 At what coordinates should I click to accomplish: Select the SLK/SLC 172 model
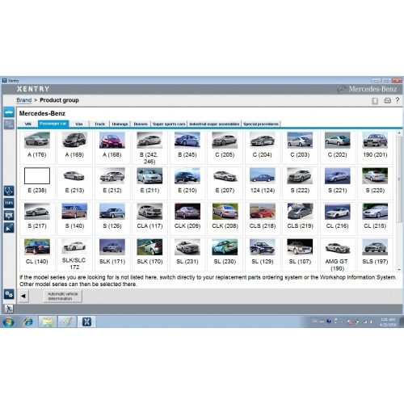tap(74, 255)
